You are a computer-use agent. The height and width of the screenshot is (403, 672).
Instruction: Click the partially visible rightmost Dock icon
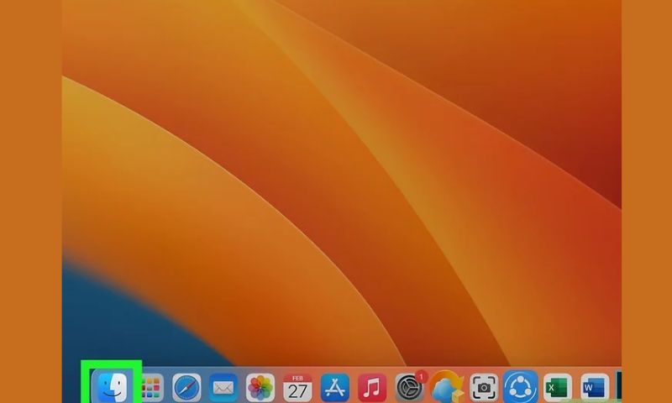click(618, 388)
